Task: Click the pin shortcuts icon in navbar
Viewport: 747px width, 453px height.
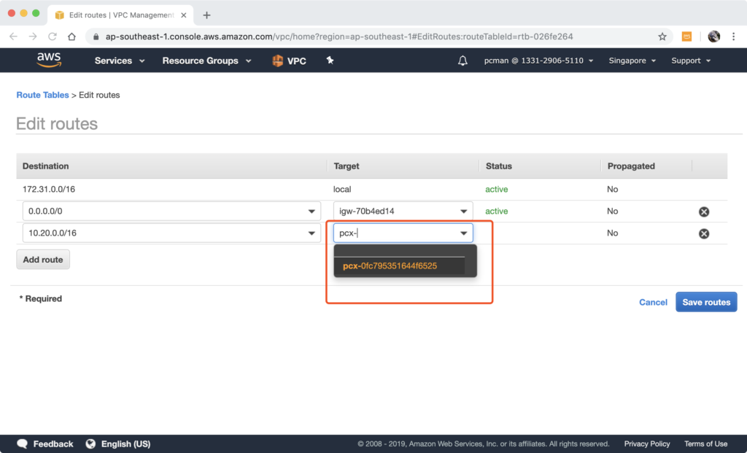Action: 330,60
